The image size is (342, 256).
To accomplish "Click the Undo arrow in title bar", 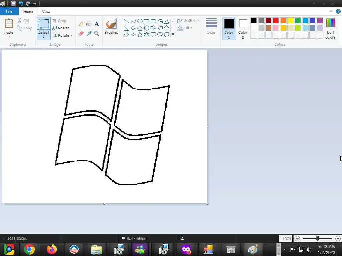I will [x=21, y=3].
